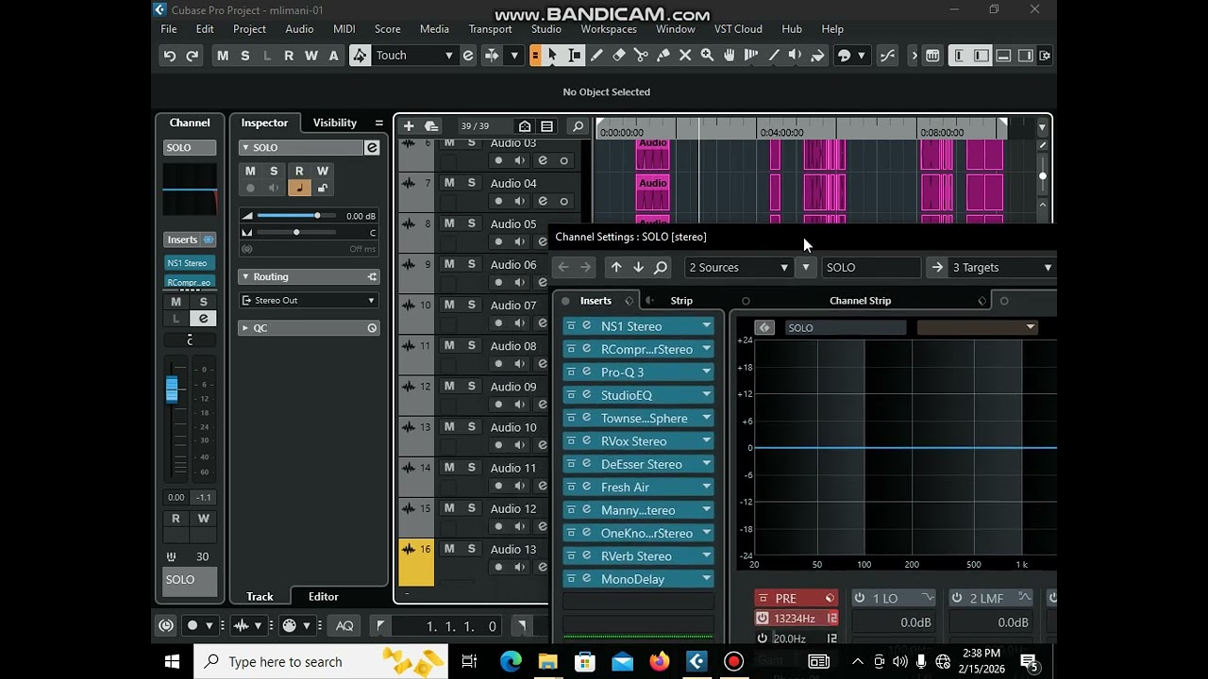The width and height of the screenshot is (1208, 679).
Task: Open editor of NS1 Stereo insert
Action: (586, 326)
